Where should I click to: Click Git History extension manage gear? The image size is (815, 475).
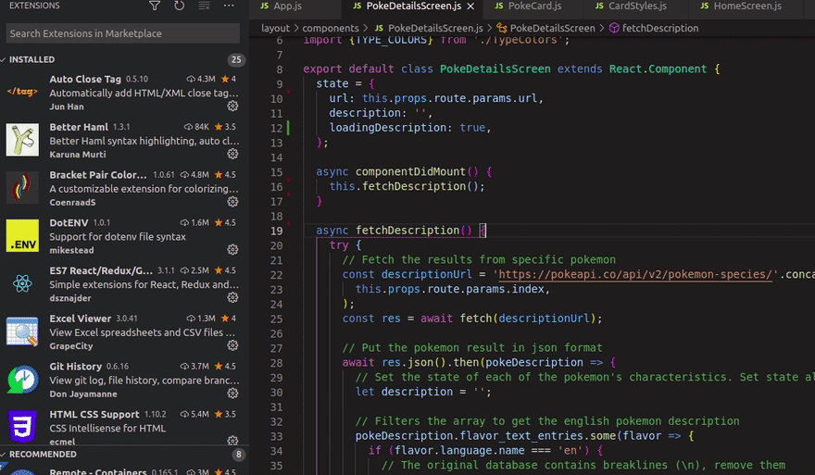(x=232, y=394)
